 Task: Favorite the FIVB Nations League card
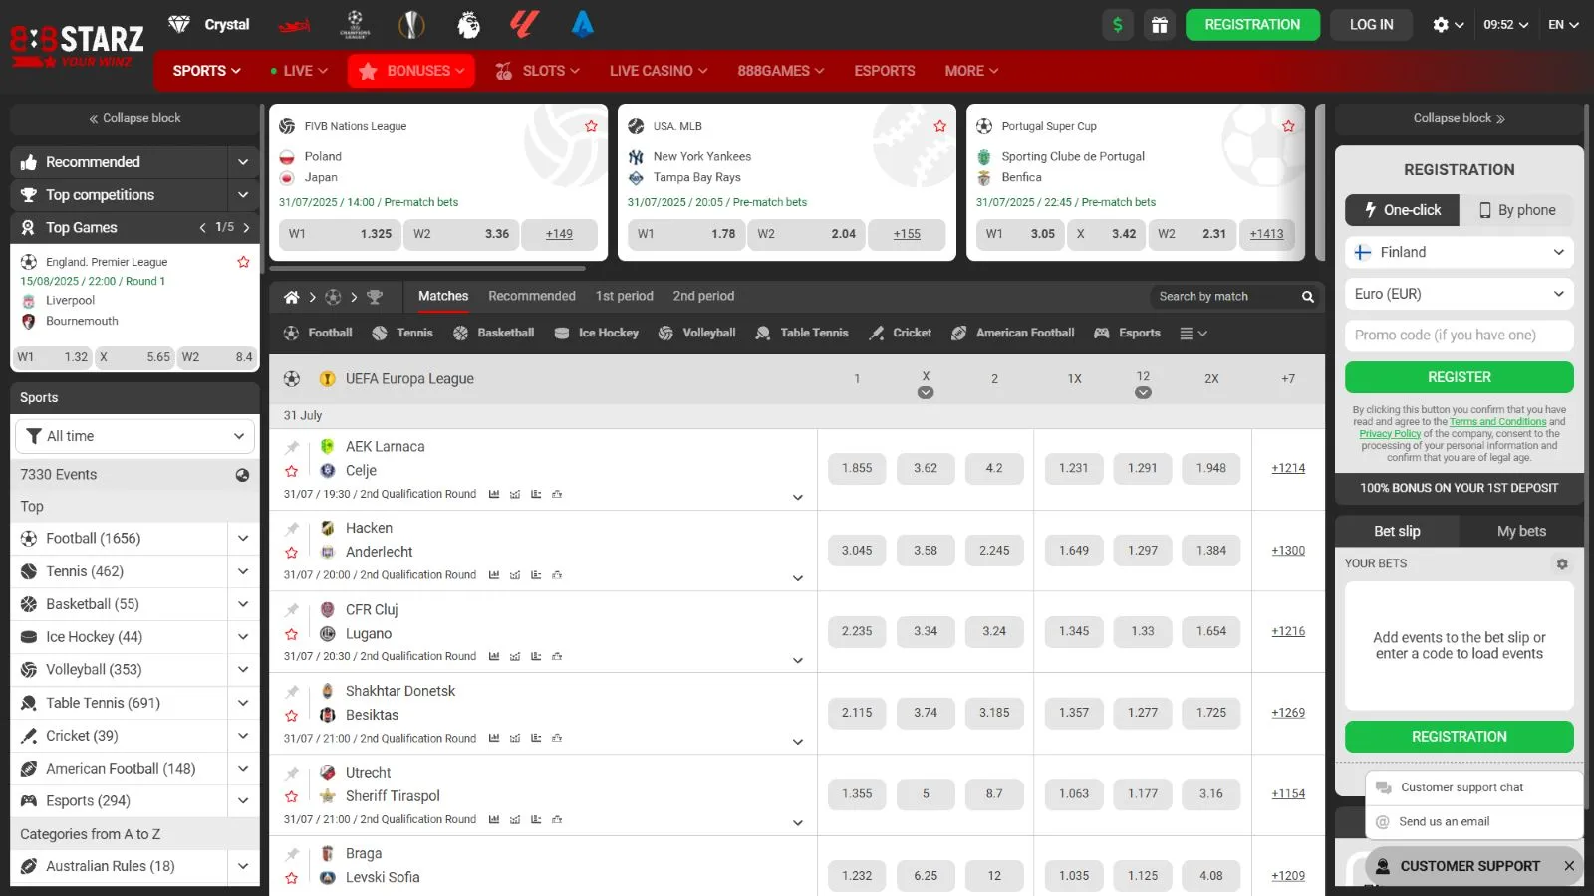(591, 126)
